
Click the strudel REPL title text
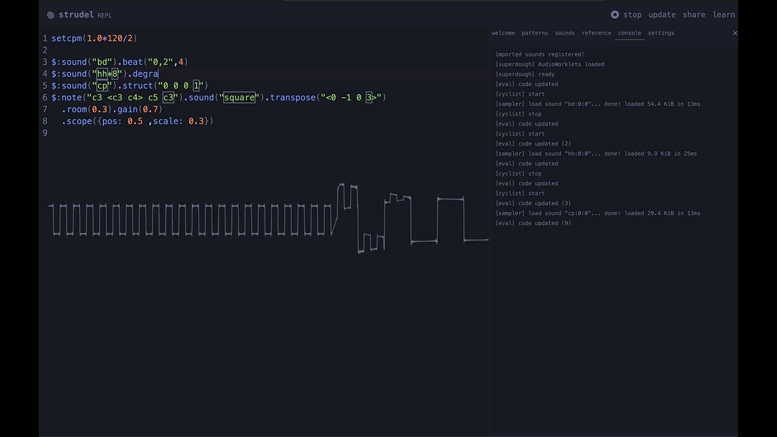pyautogui.click(x=85, y=15)
